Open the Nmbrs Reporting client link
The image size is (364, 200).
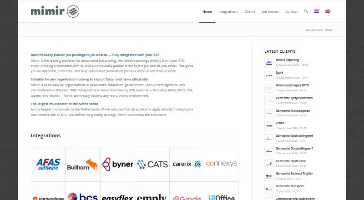(x=288, y=60)
